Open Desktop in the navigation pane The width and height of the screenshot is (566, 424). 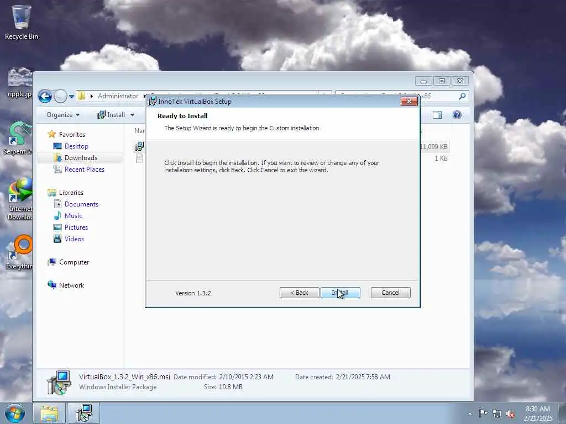pyautogui.click(x=76, y=146)
